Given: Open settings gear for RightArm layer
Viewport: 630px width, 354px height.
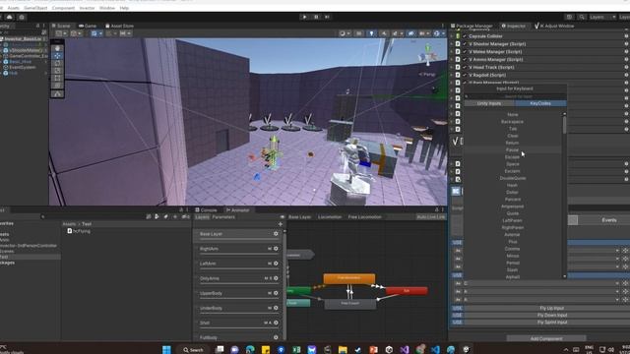Looking at the screenshot, I should [x=276, y=249].
